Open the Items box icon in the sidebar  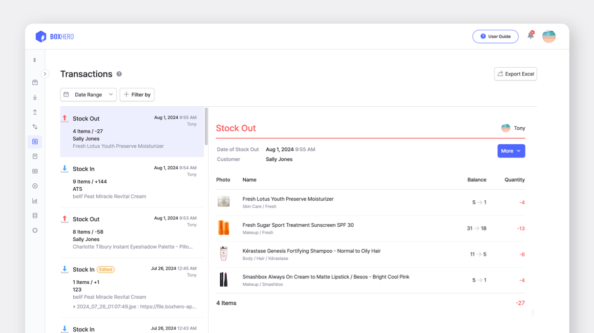pyautogui.click(x=35, y=82)
